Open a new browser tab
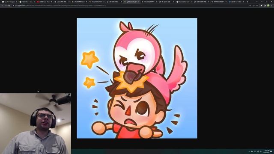This screenshot has height=154, width=274. pos(247,2)
